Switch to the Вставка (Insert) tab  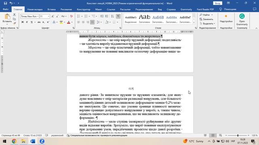click(x=51, y=9)
